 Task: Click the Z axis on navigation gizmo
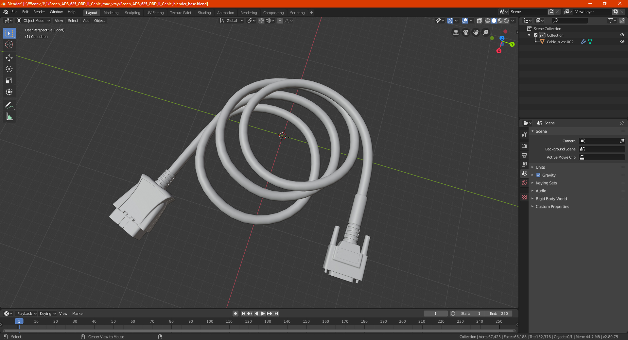pos(502,38)
